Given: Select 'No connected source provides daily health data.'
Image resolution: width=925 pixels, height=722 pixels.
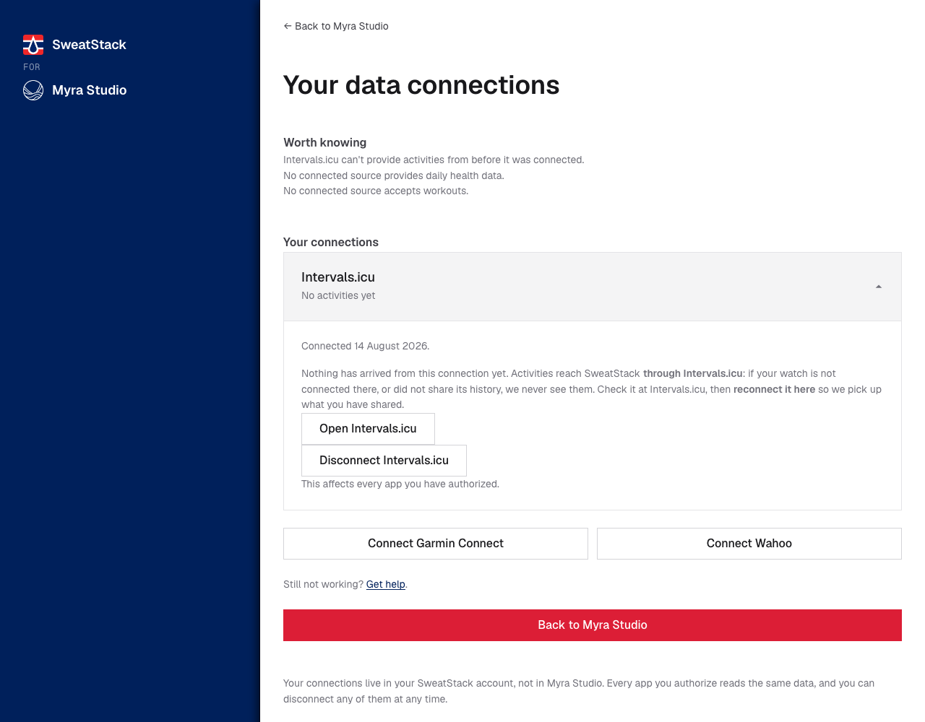Looking at the screenshot, I should click(394, 175).
